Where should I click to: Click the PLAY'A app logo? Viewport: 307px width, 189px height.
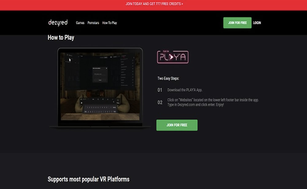pyautogui.click(x=173, y=57)
